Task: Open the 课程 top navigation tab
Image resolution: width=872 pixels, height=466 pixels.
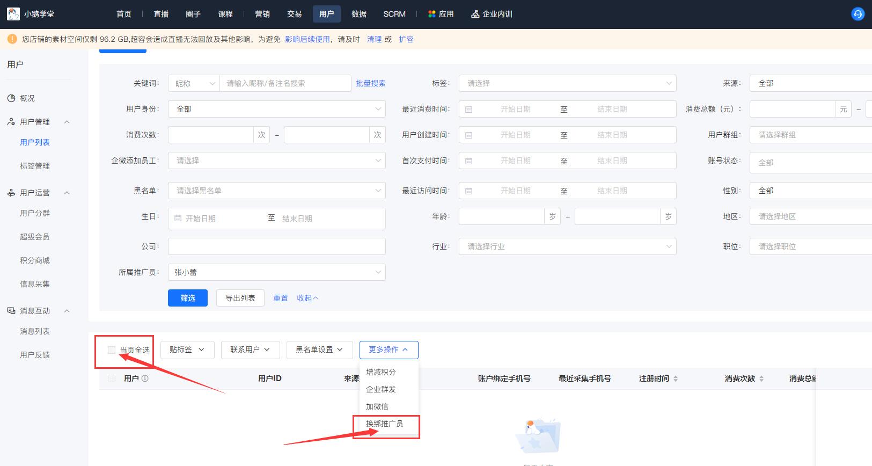Action: coord(225,14)
